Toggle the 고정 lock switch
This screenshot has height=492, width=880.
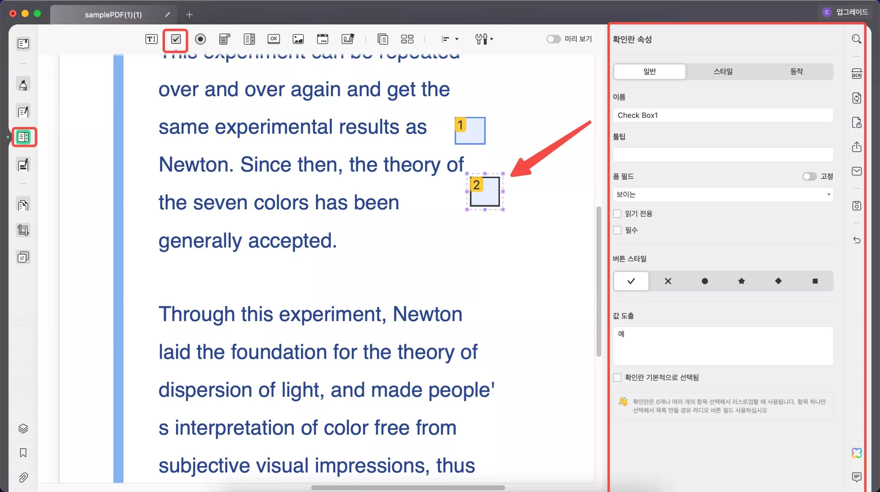(x=809, y=176)
